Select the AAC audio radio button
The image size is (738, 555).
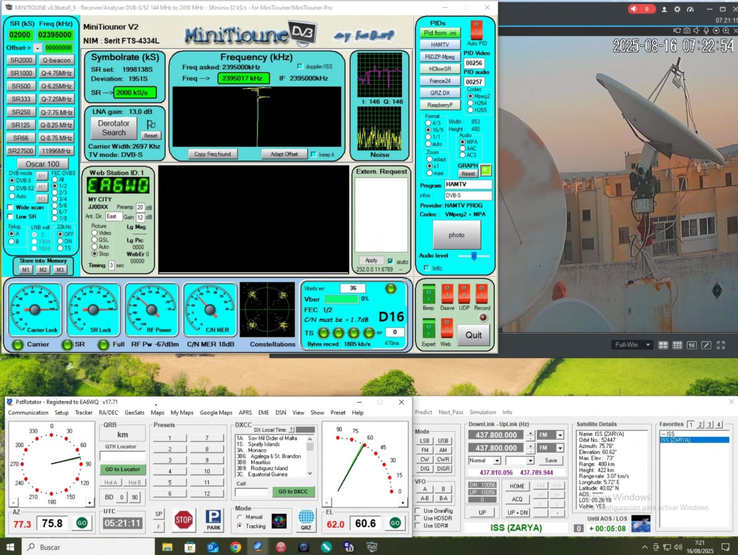[462, 149]
